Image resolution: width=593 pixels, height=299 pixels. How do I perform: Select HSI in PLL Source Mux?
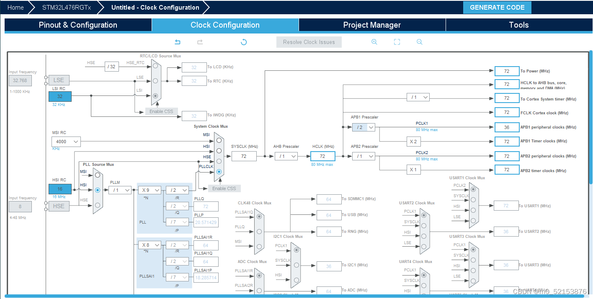[x=98, y=190]
